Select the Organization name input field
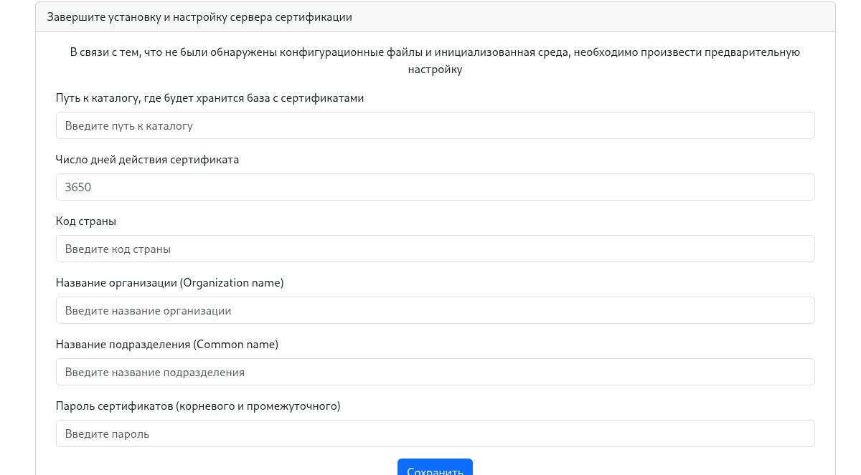 point(435,310)
